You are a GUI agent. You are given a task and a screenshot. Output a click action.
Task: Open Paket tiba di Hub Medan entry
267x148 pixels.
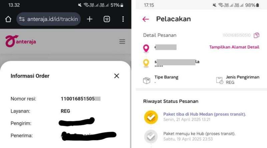(x=205, y=114)
